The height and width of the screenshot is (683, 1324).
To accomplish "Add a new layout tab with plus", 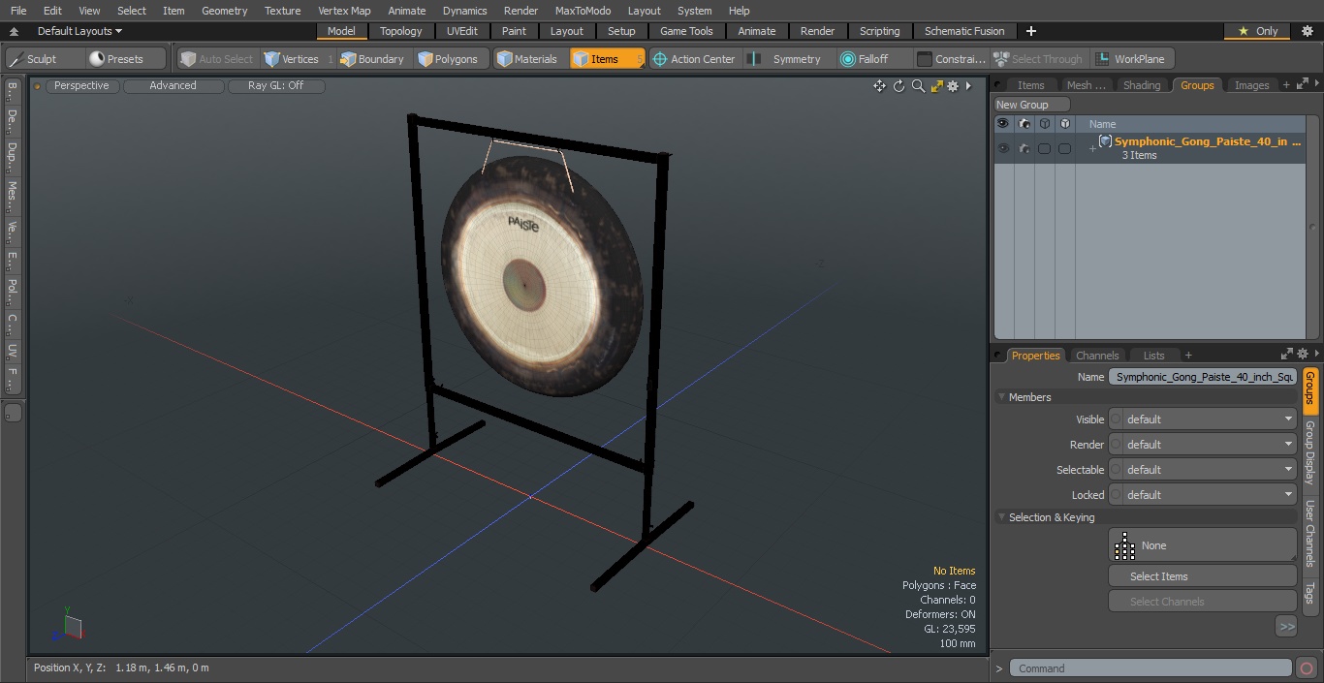I will tap(1031, 31).
